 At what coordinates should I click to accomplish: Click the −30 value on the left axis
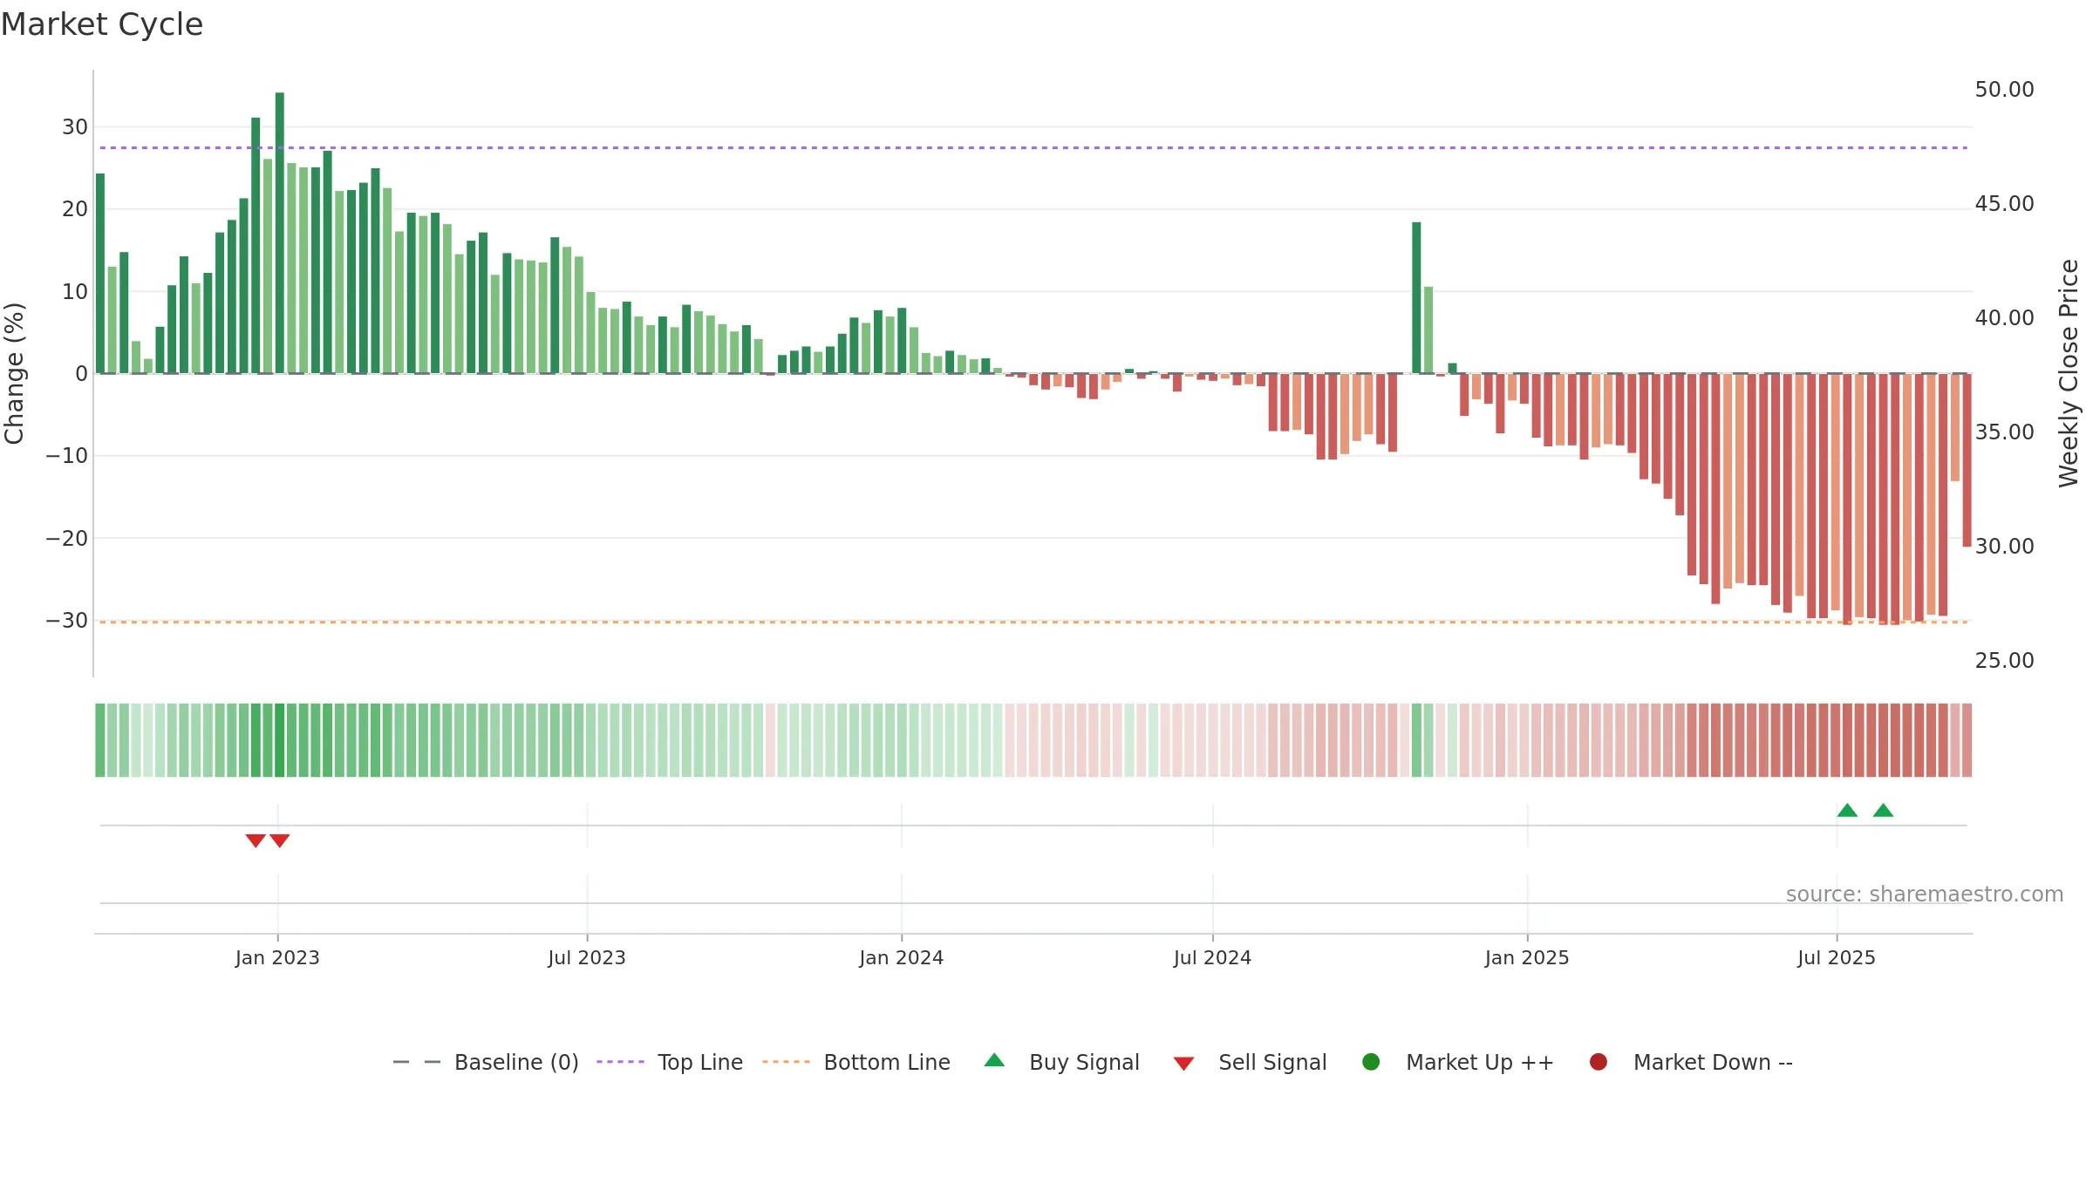pyautogui.click(x=67, y=621)
